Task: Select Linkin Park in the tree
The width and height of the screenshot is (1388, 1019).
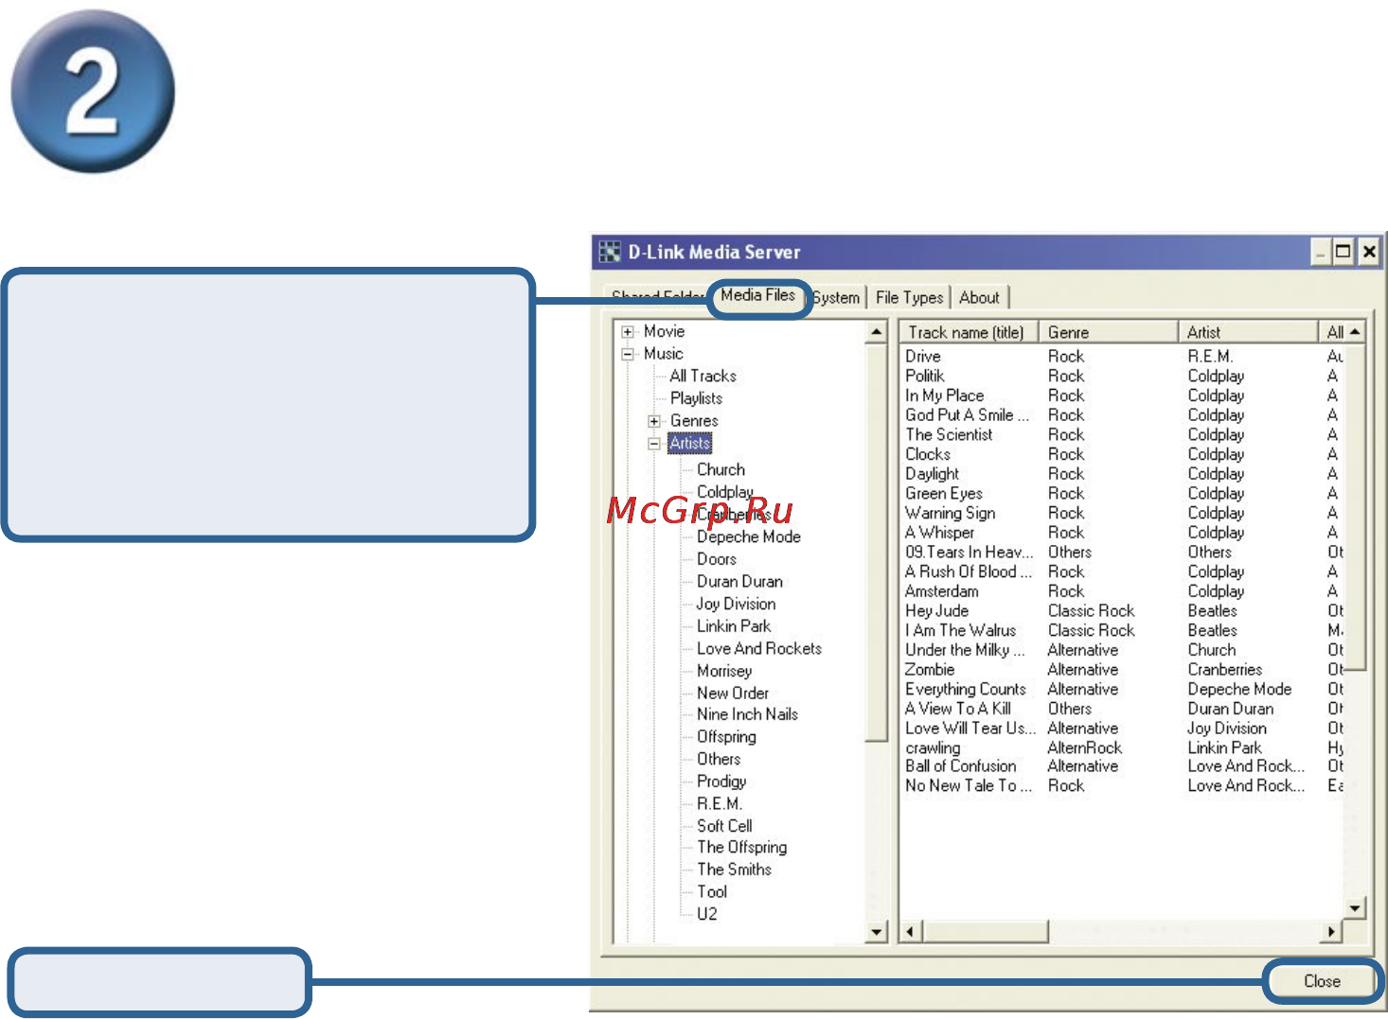Action: coord(734,626)
